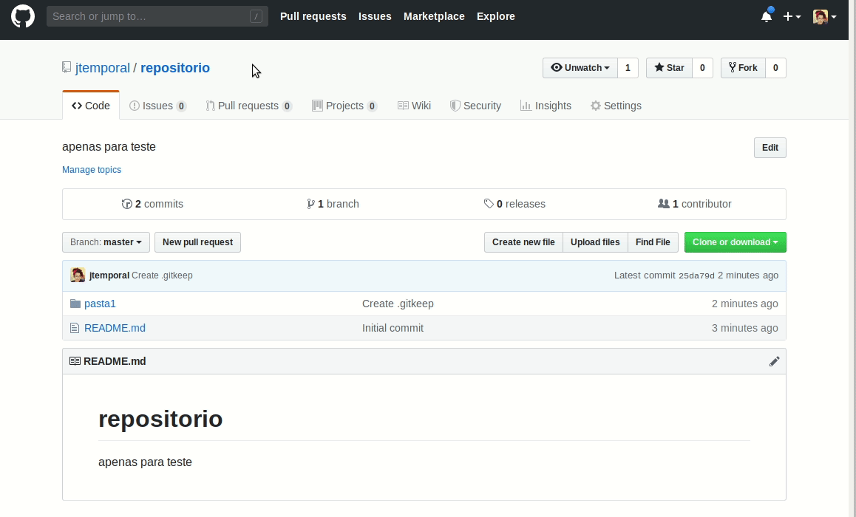Edit the repository description
The height and width of the screenshot is (517, 856).
pyautogui.click(x=770, y=148)
